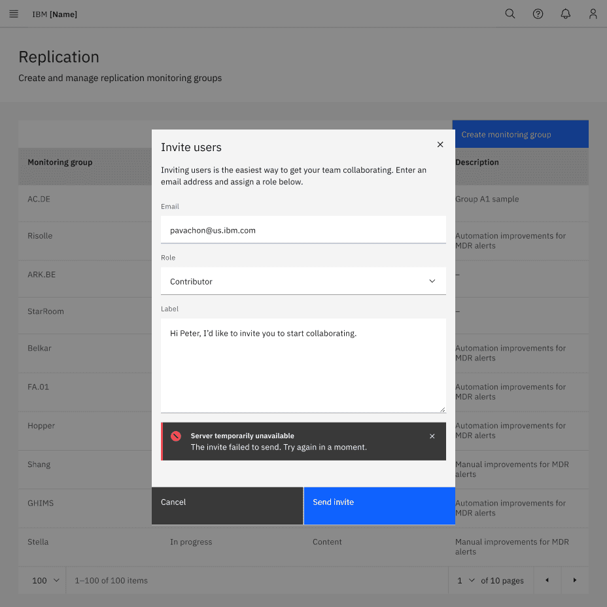Click the IBM [Name] header logo
This screenshot has width=607, height=607.
[x=54, y=14]
